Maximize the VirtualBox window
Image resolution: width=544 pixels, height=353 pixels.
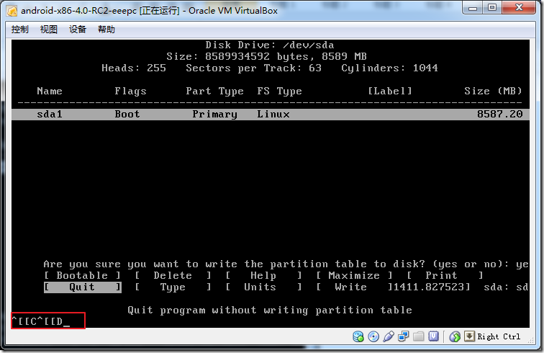pos(492,7)
